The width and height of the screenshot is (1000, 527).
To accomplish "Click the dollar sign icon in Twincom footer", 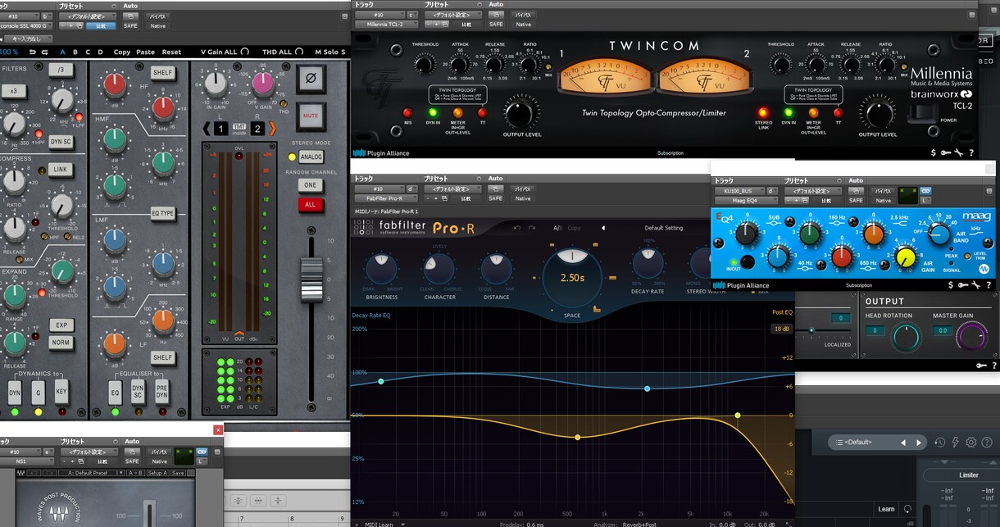I will click(934, 152).
